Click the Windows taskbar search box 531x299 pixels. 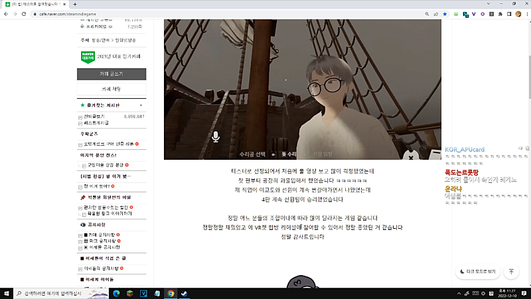coord(61,293)
